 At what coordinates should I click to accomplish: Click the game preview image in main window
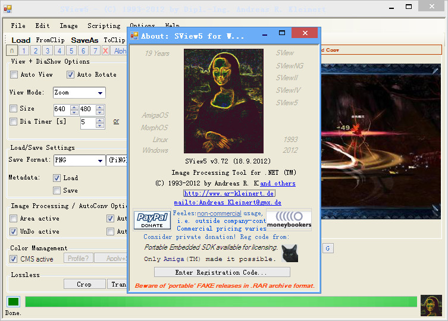point(381,141)
